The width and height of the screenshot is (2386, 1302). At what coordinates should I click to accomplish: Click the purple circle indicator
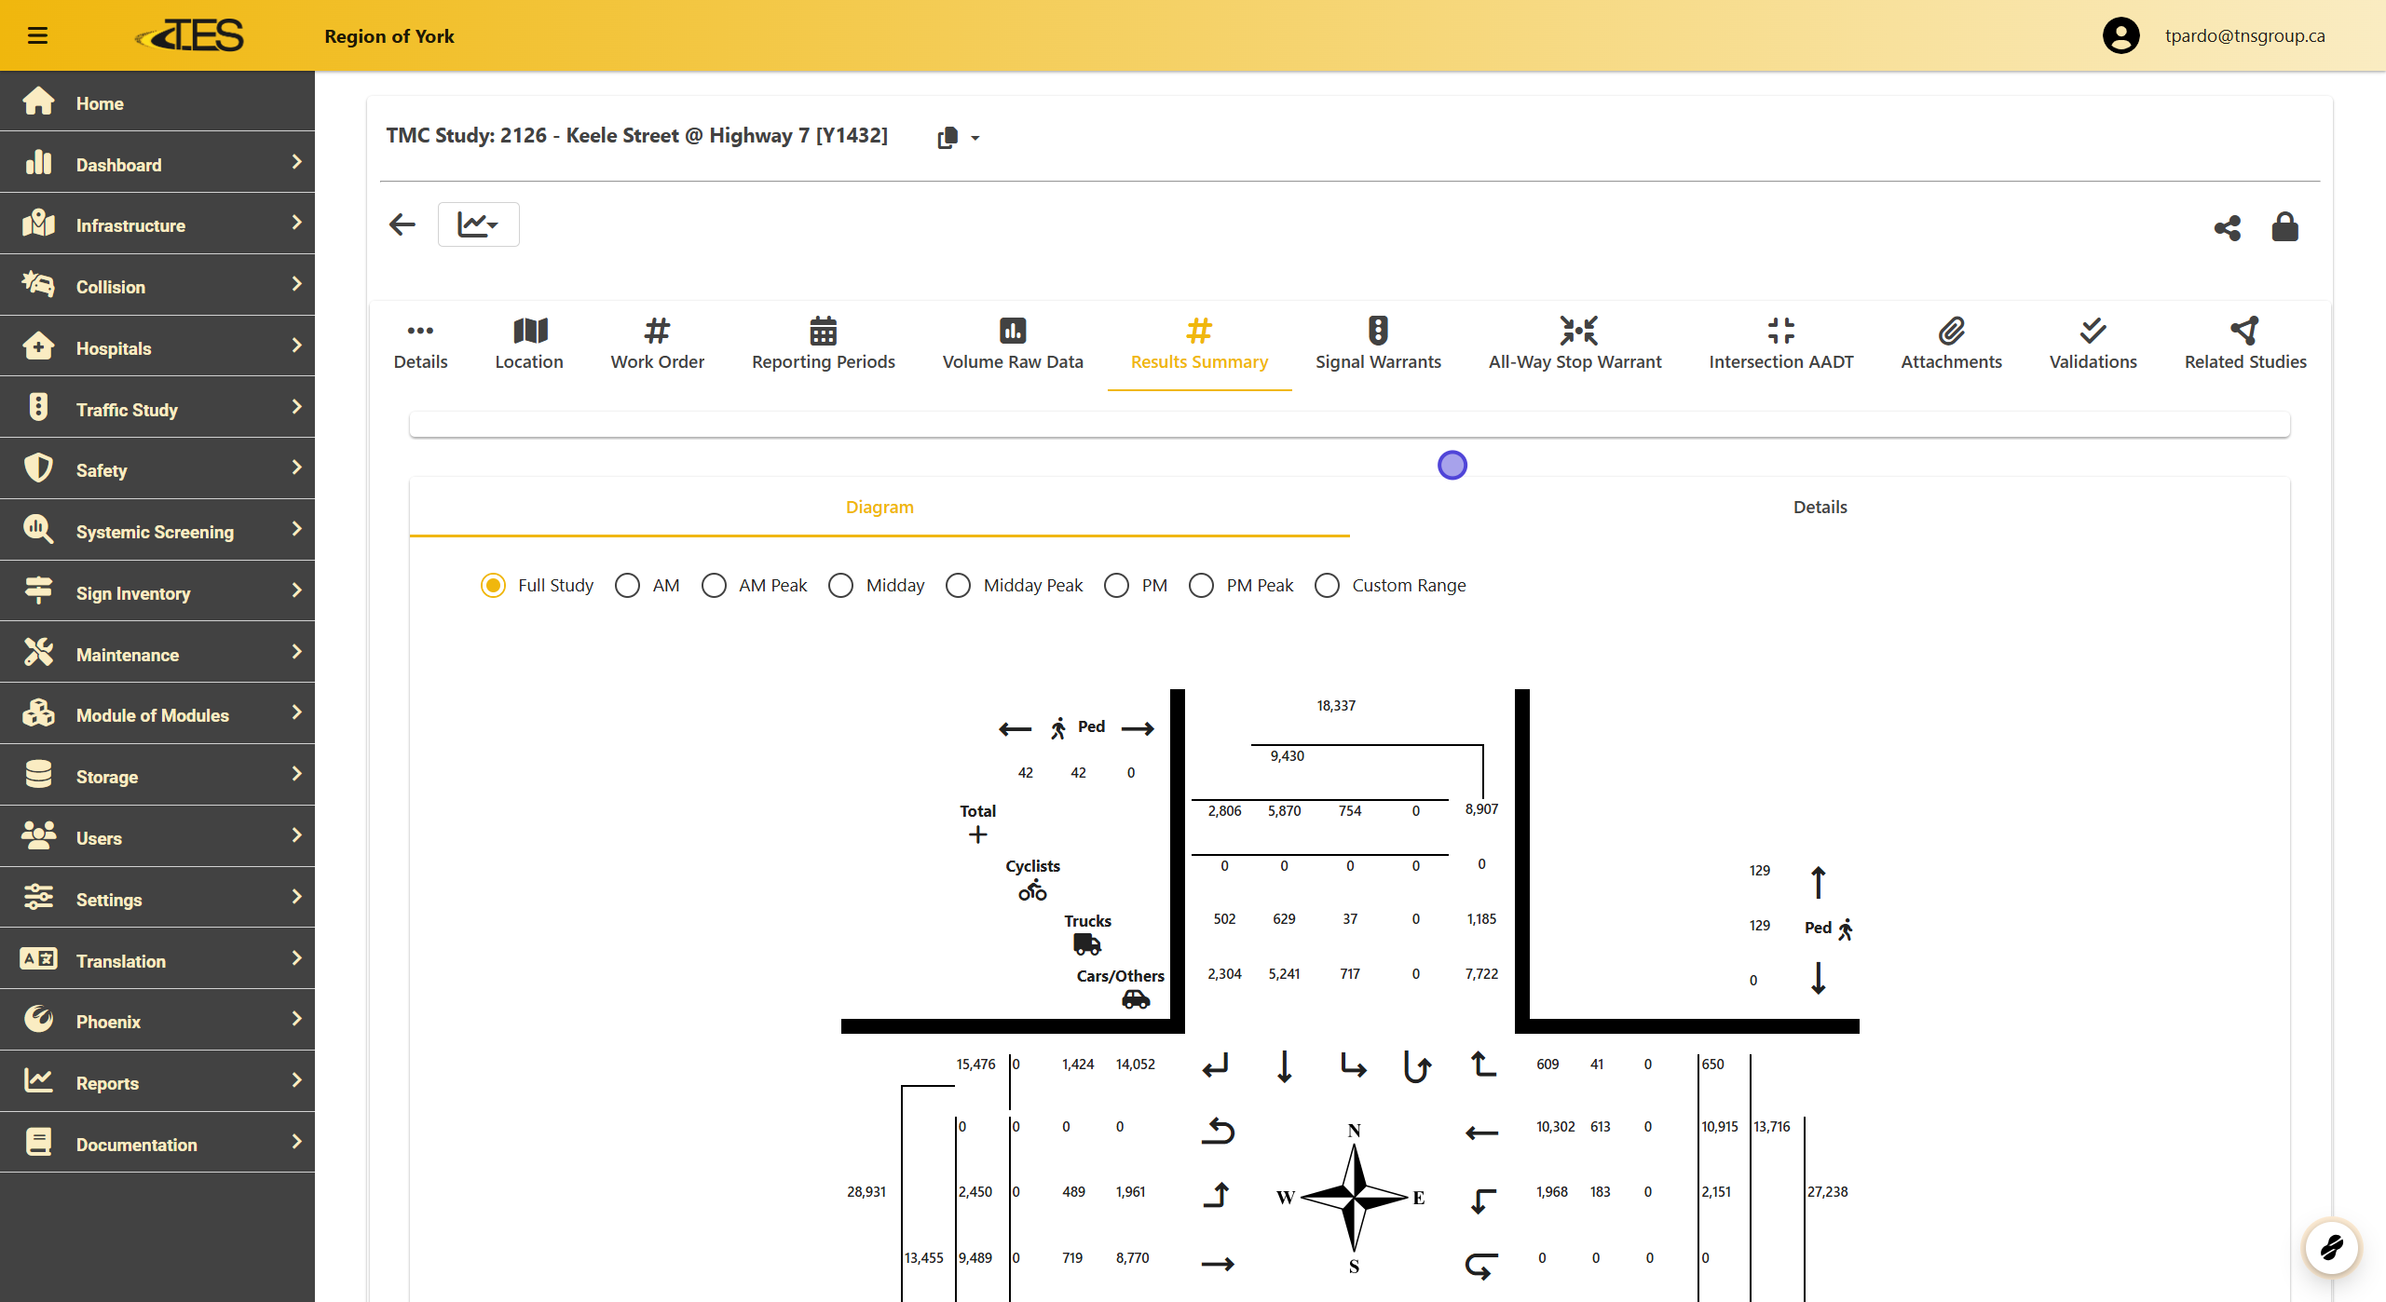(x=1452, y=465)
